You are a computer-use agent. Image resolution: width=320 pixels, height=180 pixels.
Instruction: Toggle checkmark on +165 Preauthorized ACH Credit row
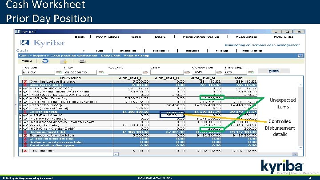(x=25, y=92)
